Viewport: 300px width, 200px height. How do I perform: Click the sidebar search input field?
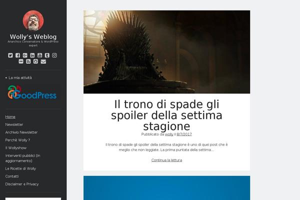[x=33, y=199]
